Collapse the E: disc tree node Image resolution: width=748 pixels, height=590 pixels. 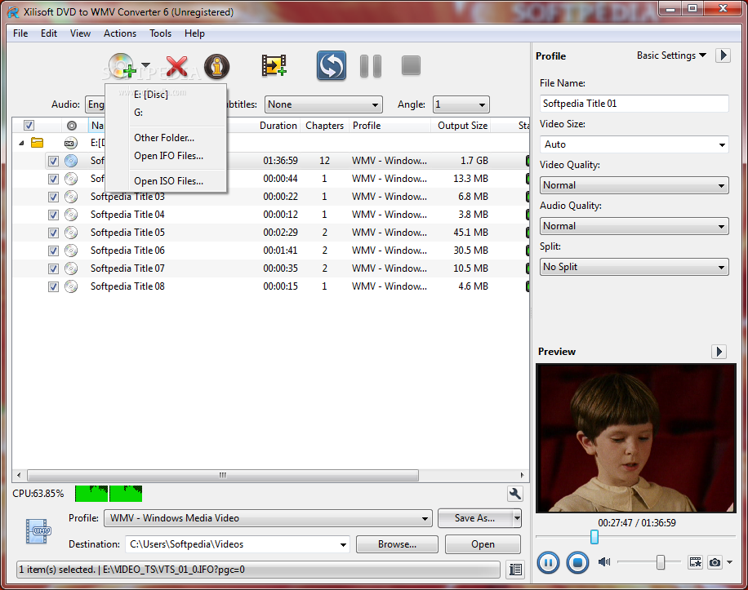[x=21, y=143]
